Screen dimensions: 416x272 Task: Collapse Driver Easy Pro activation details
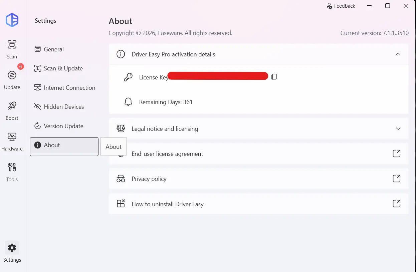click(x=398, y=54)
